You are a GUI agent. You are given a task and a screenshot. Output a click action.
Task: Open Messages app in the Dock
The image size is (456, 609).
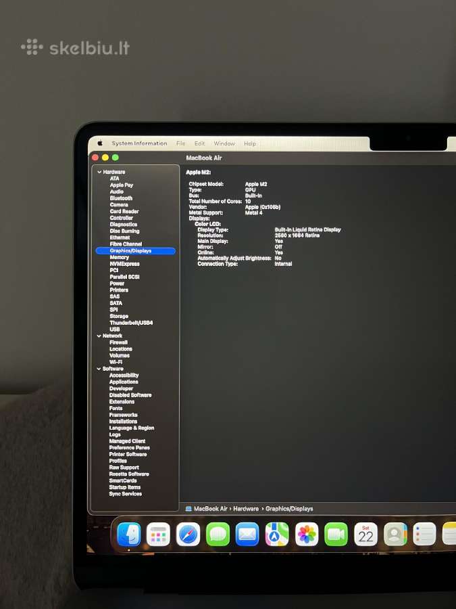(x=218, y=535)
